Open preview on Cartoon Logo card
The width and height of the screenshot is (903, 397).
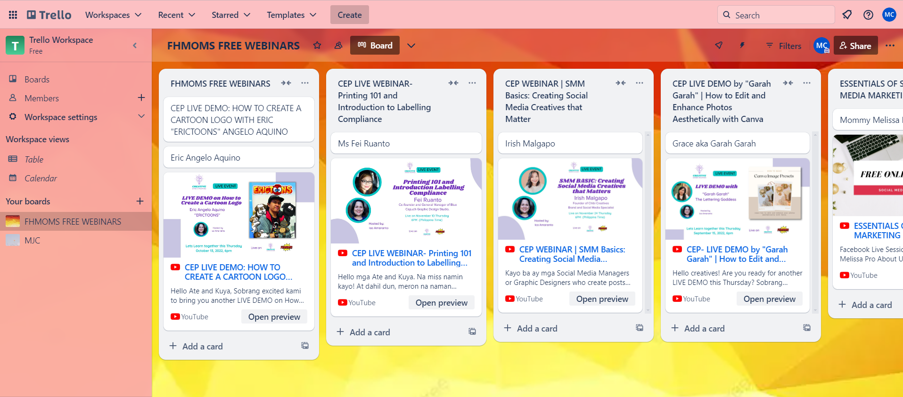[274, 316]
